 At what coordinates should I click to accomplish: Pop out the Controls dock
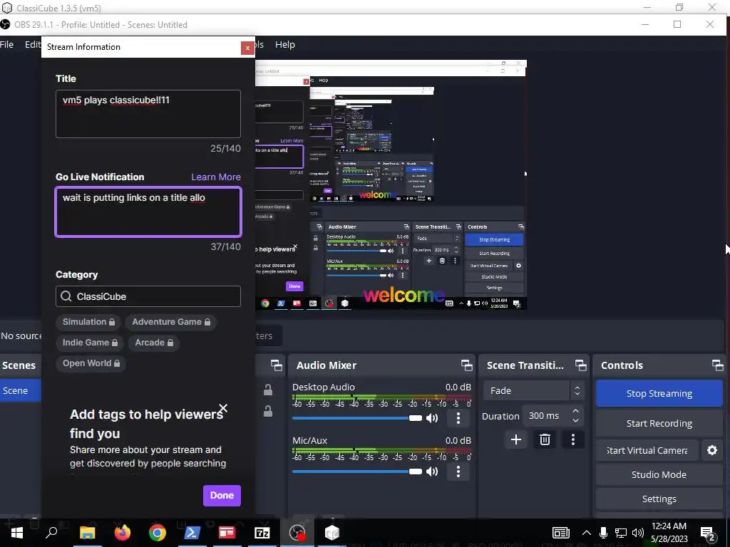click(717, 365)
